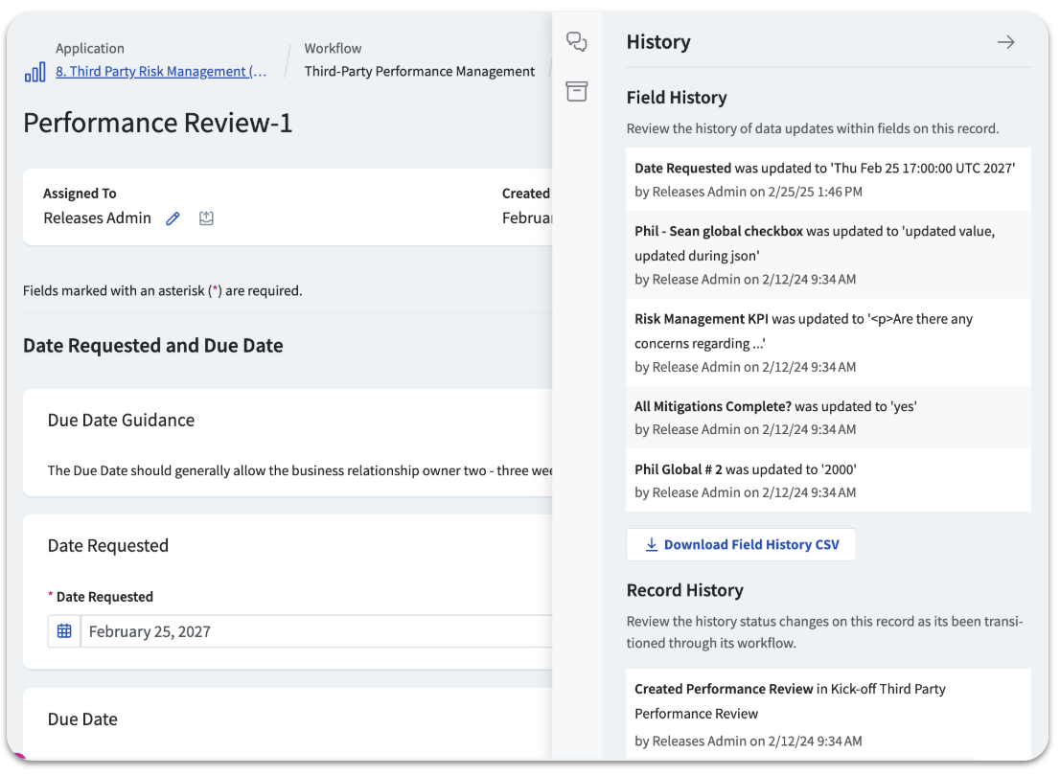Select the All Mitigations Complete? entry

pyautogui.click(x=828, y=417)
